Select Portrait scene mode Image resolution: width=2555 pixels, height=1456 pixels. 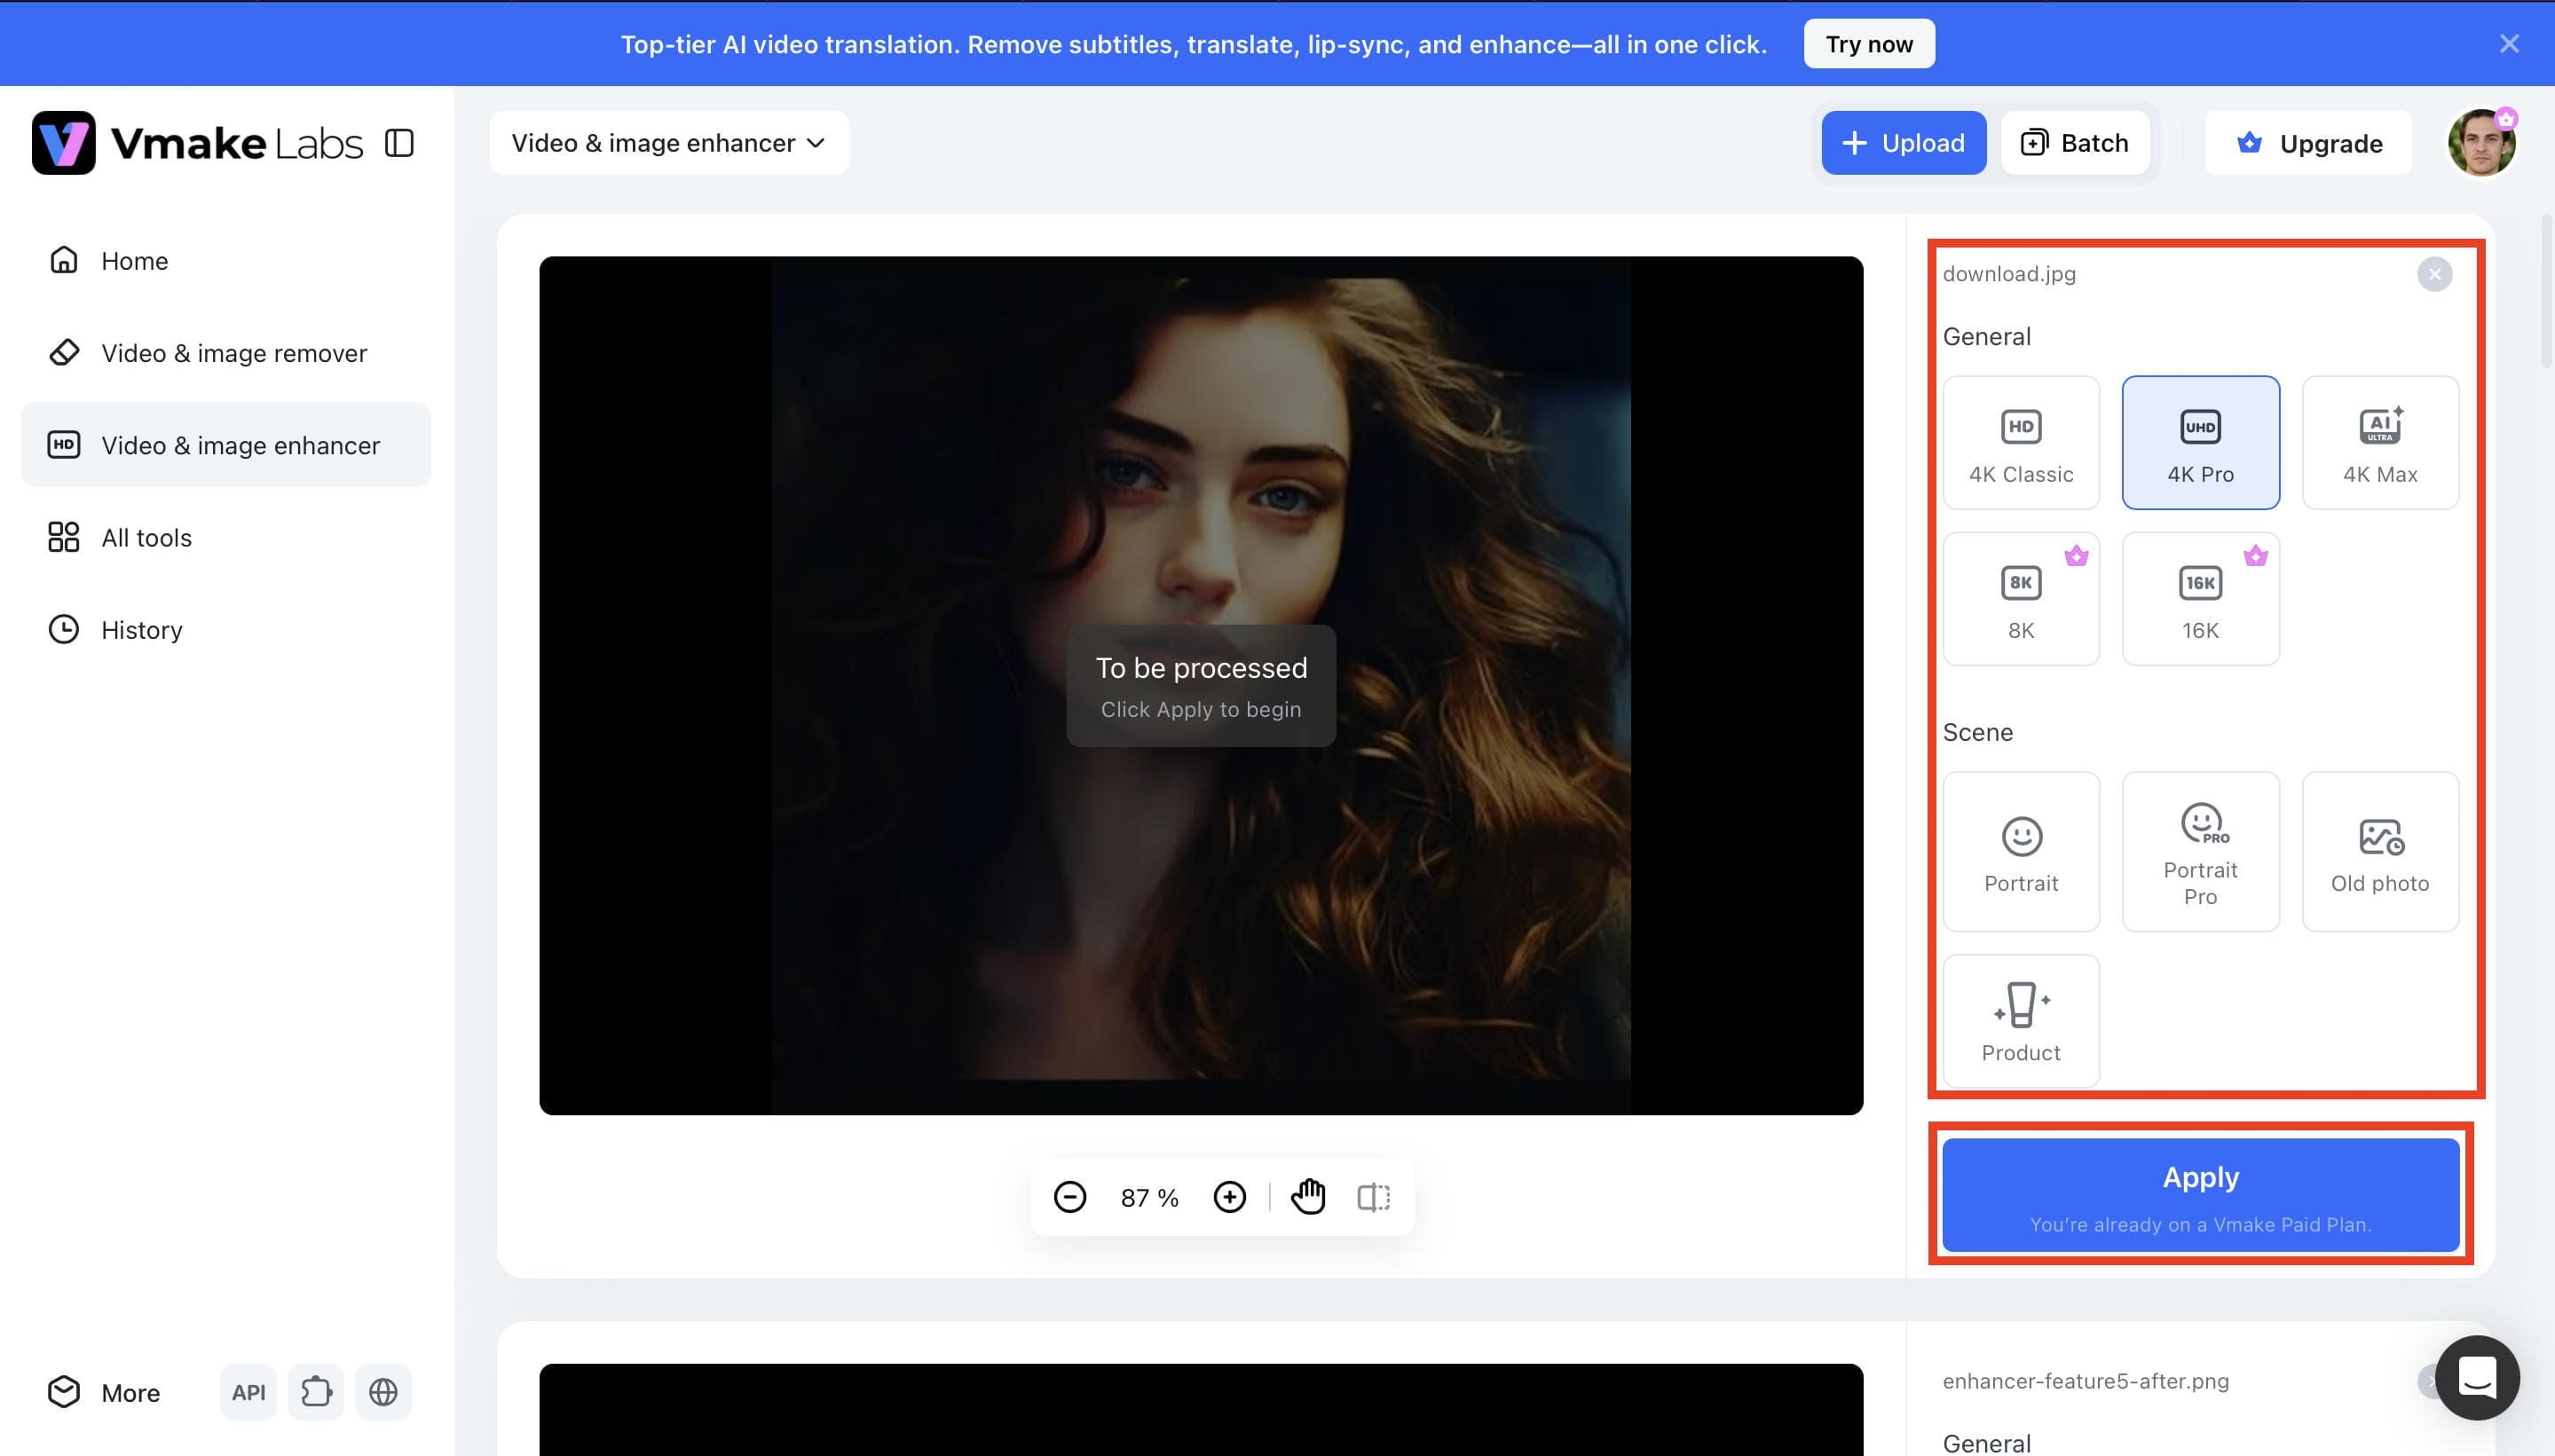2021,852
